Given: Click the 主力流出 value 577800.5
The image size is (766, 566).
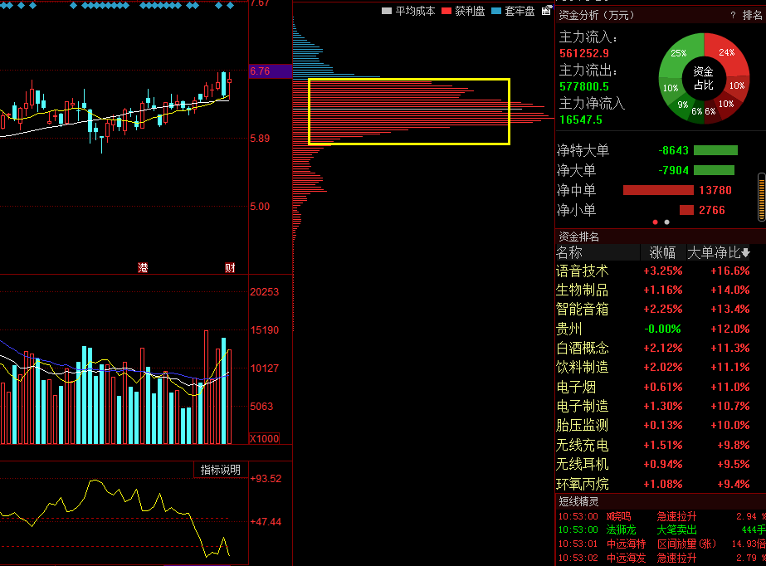Looking at the screenshot, I should pyautogui.click(x=584, y=86).
